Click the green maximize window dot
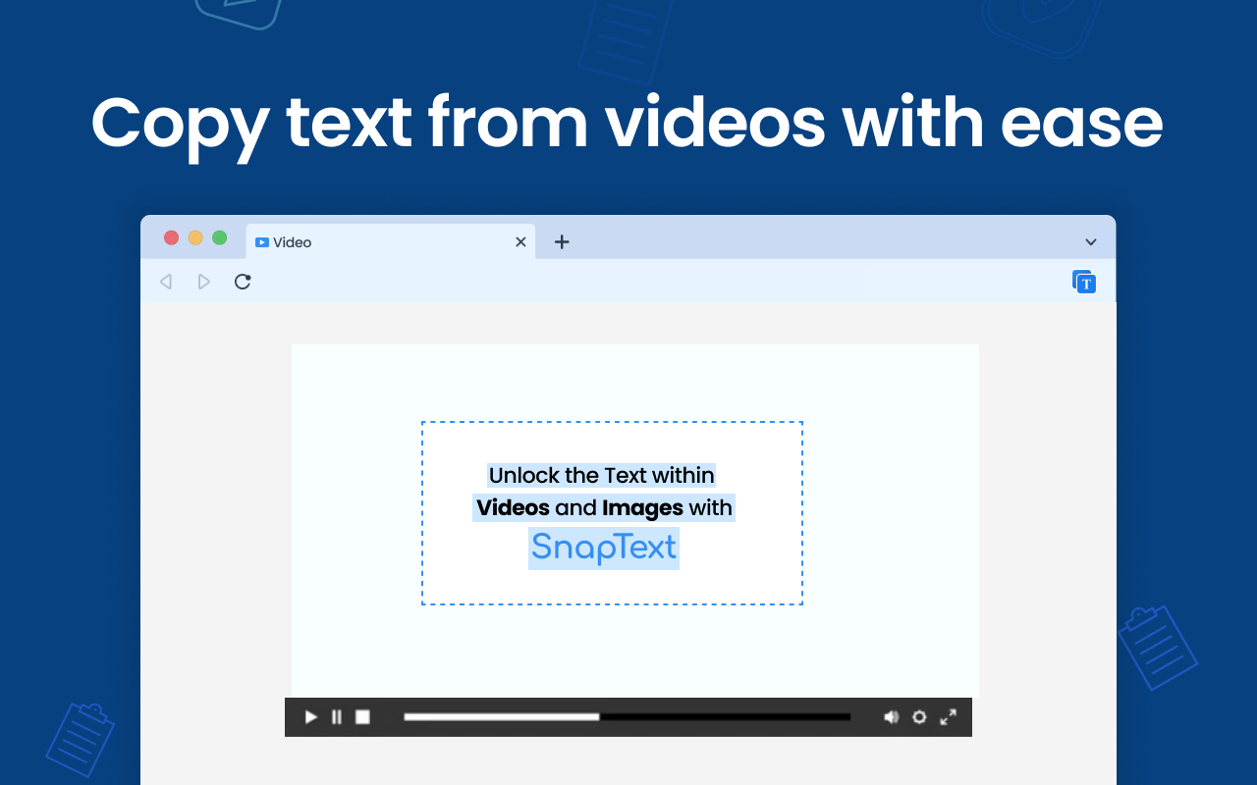This screenshot has height=785, width=1257. (220, 237)
